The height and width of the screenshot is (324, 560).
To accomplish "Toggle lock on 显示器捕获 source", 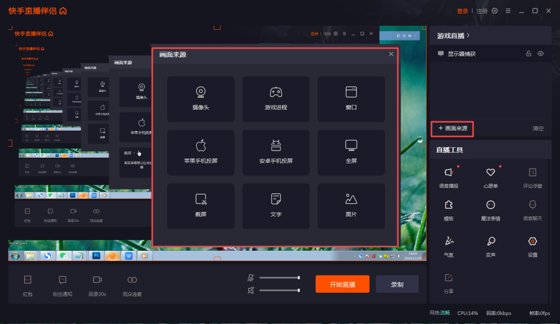I will point(529,54).
